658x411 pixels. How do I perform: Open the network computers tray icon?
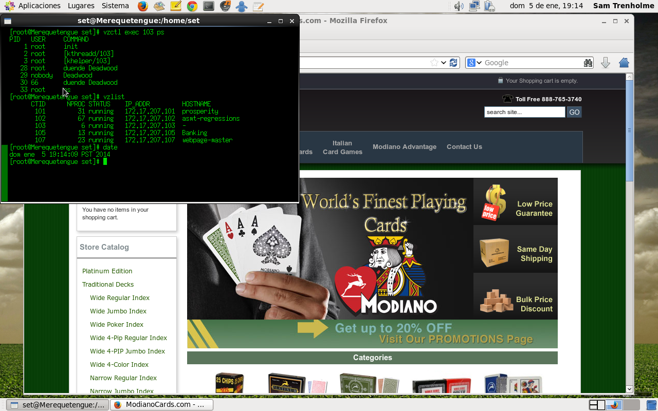(x=474, y=6)
